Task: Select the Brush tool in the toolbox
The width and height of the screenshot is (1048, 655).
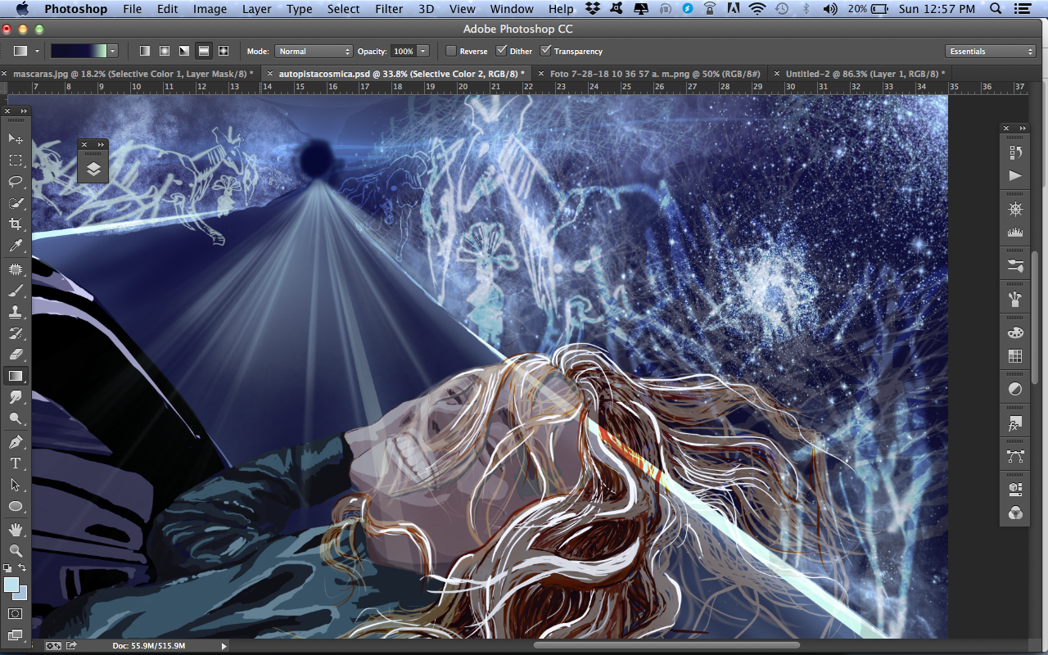Action: click(16, 290)
